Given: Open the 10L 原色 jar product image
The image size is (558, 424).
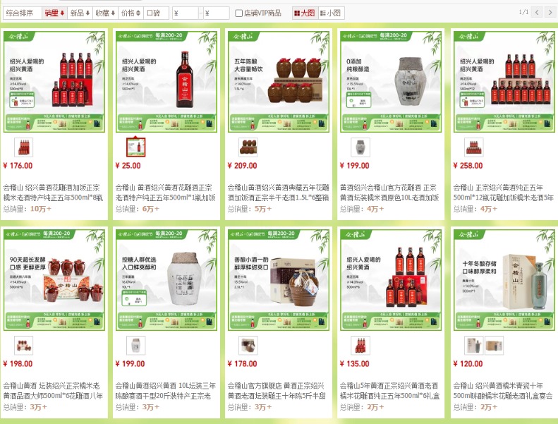Looking at the screenshot, I should [x=391, y=82].
